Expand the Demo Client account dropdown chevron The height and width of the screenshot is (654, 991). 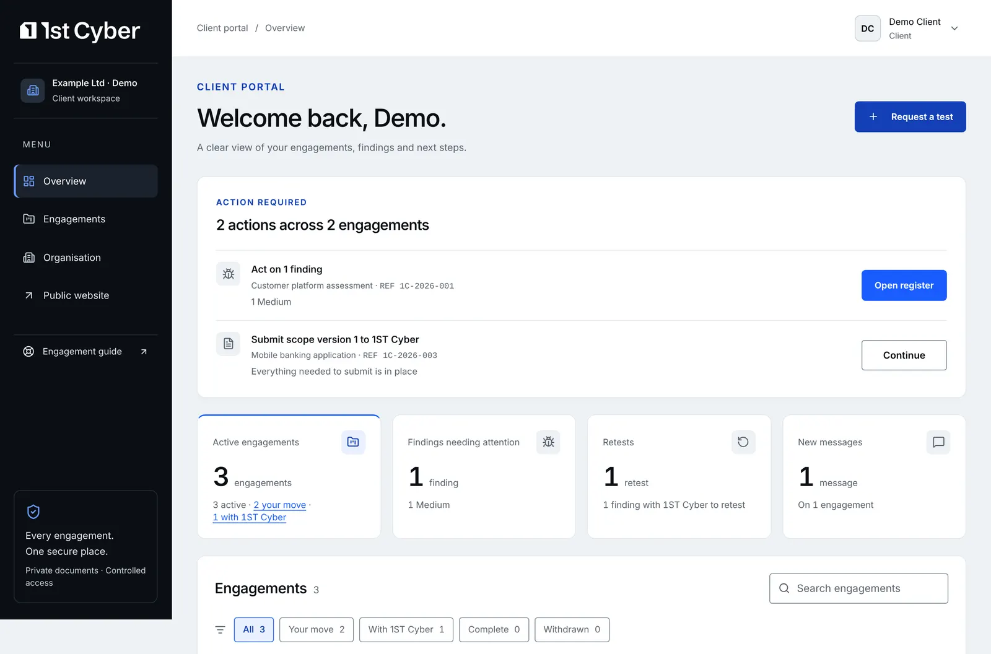pos(954,28)
